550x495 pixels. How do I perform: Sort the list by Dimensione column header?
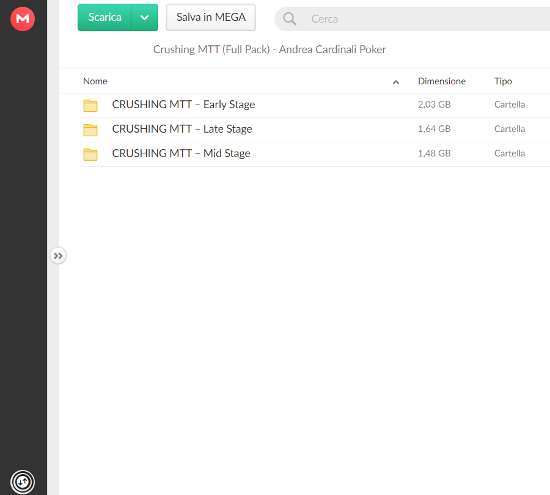point(442,81)
